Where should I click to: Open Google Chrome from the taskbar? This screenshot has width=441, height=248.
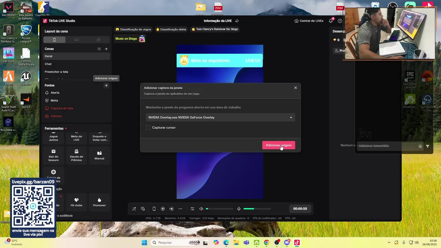(266, 242)
